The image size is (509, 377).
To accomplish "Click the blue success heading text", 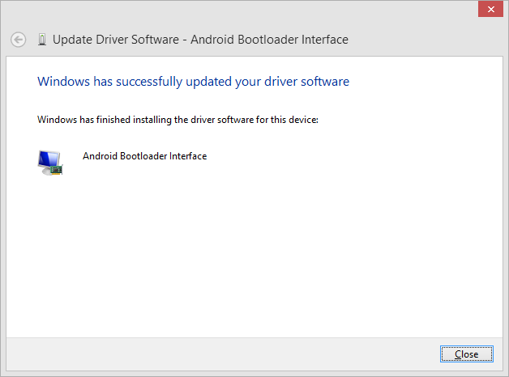I will [193, 82].
